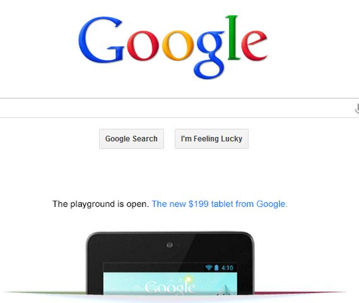The image size is (359, 303).
Task: Click the red e in the Google logo
Action: coord(254,45)
